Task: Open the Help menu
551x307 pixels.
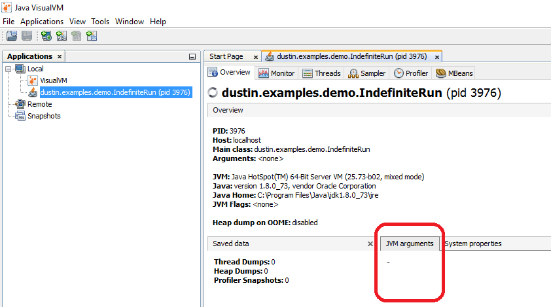Action: coord(158,22)
